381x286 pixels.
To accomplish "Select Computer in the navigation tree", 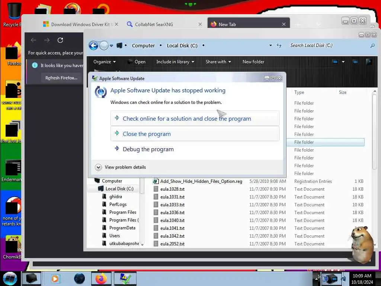I will click(x=112, y=181).
